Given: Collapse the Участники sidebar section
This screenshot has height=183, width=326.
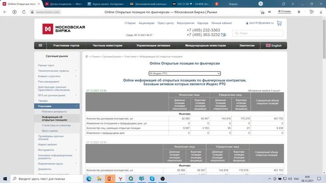Looking at the screenshot, I should [76, 106].
